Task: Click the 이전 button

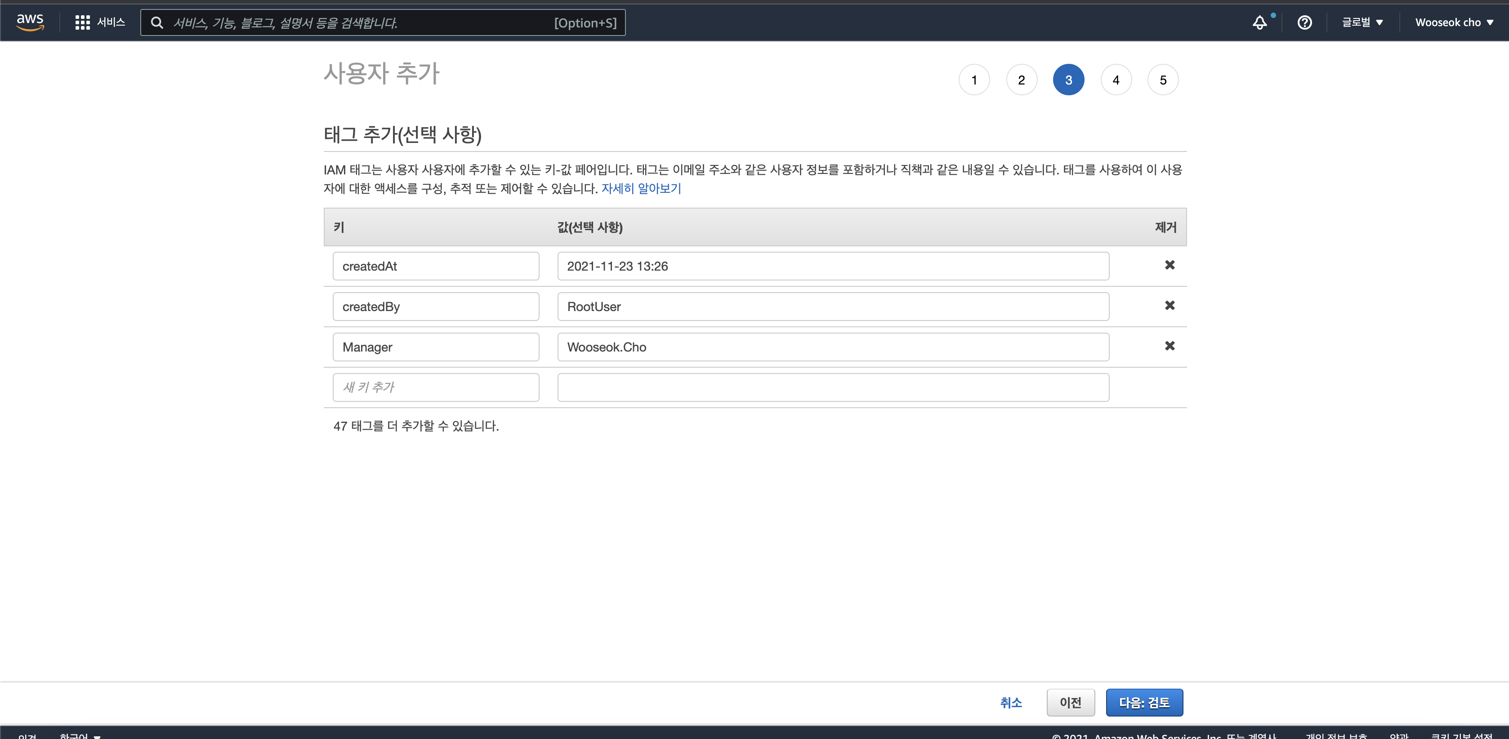Action: click(x=1070, y=703)
